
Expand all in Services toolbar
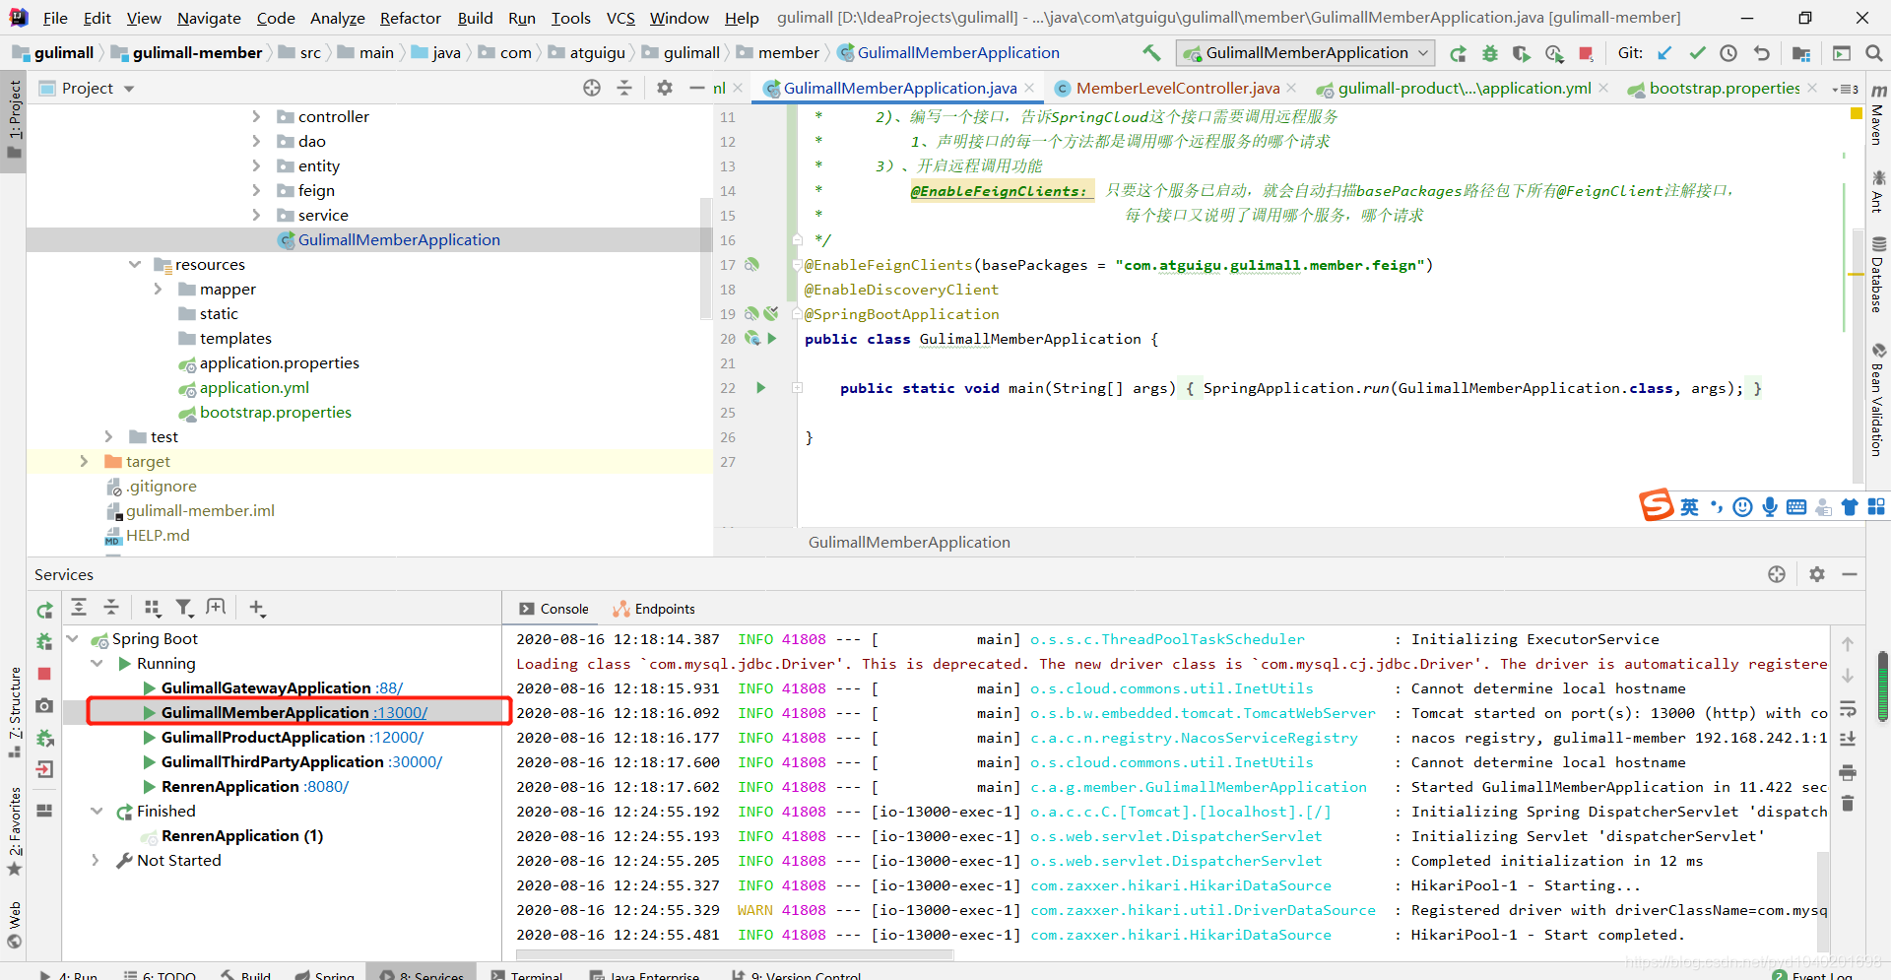tap(79, 608)
